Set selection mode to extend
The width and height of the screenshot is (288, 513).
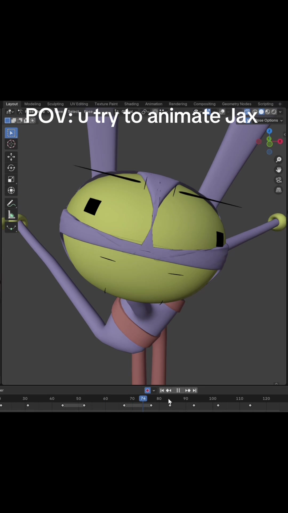[14, 121]
